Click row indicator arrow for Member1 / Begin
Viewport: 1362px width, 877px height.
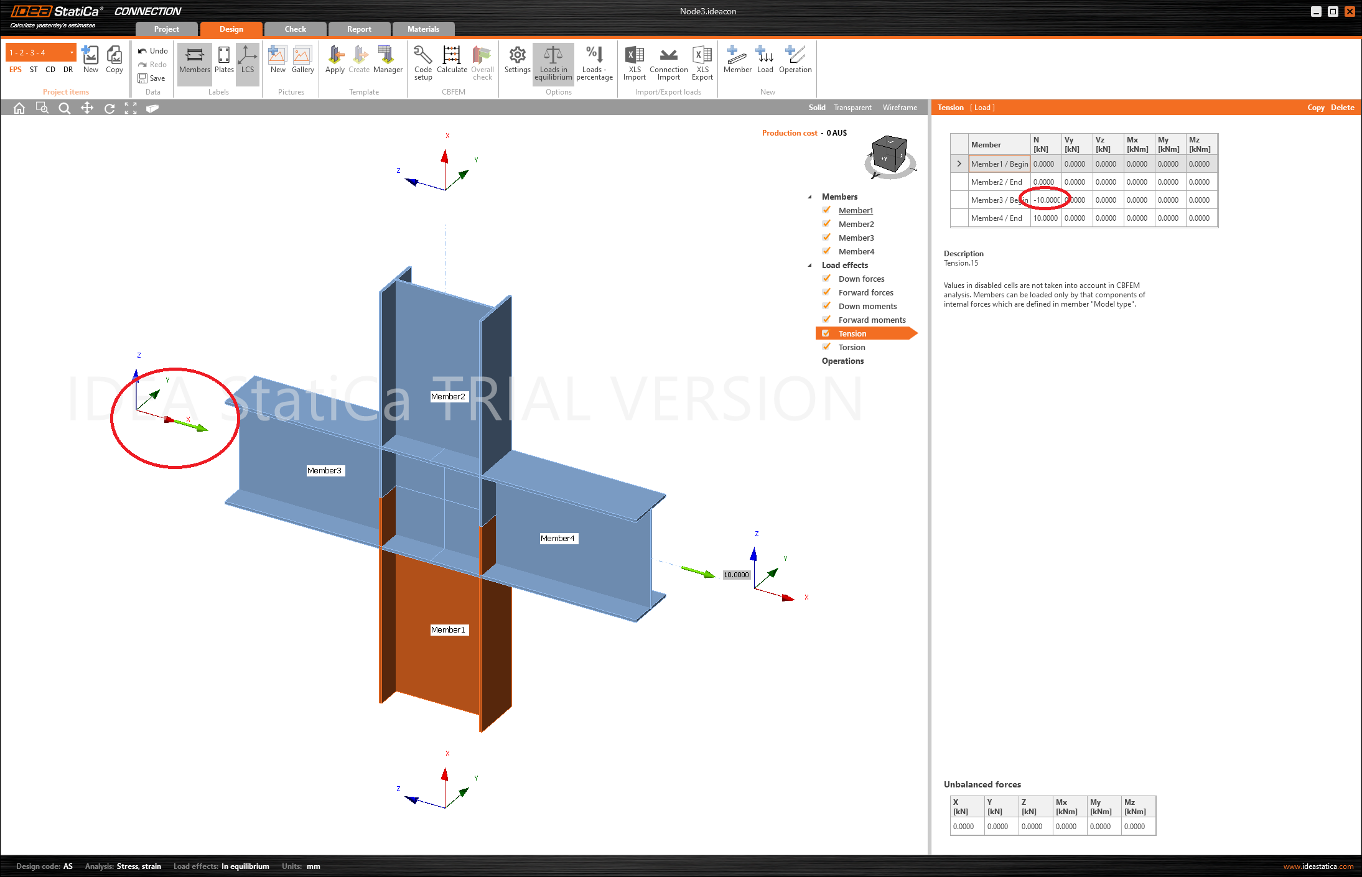tap(959, 164)
